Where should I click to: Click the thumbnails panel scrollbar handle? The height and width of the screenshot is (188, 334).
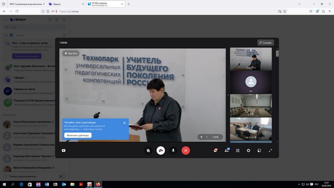277,53
